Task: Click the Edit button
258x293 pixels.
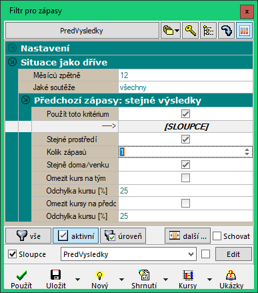Action: coord(233,254)
